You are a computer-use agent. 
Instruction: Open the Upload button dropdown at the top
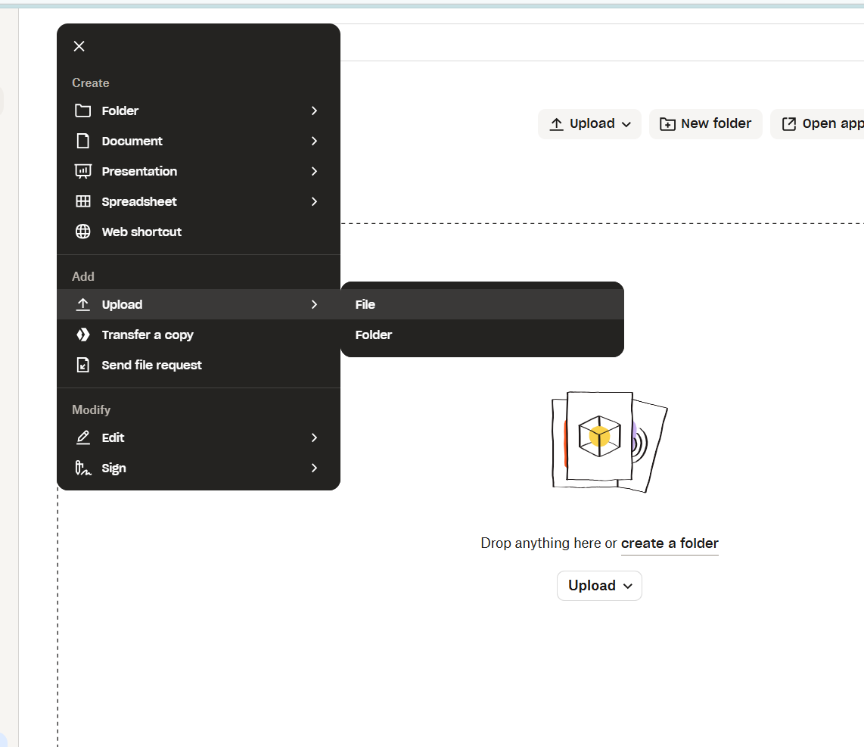coord(589,123)
